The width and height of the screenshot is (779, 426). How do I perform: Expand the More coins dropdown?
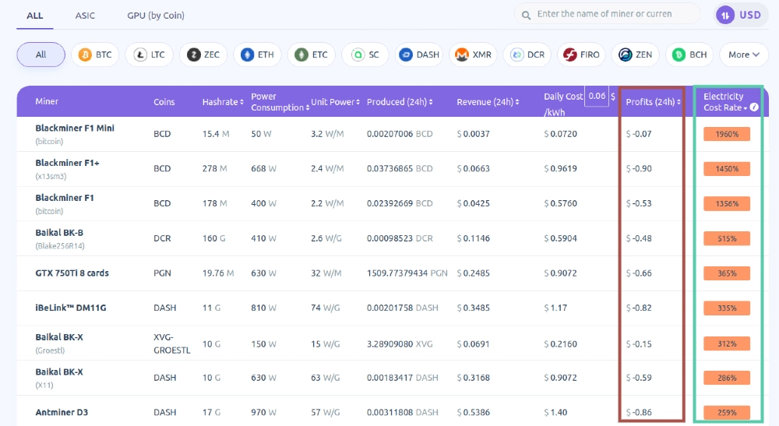[743, 55]
